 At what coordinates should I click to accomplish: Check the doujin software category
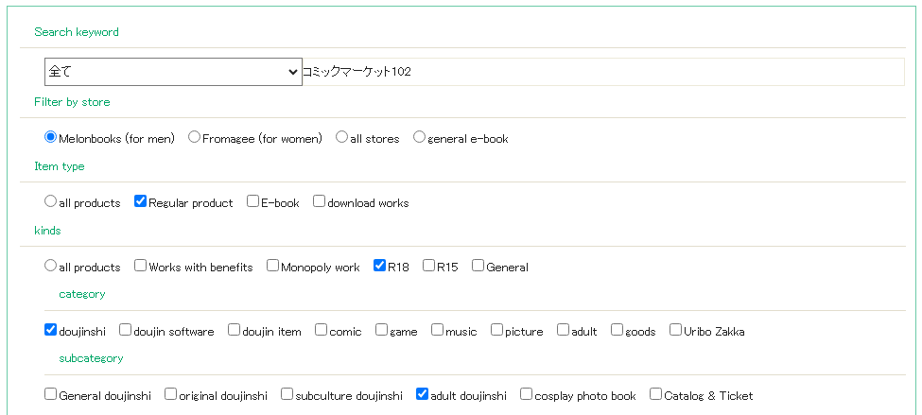(125, 330)
